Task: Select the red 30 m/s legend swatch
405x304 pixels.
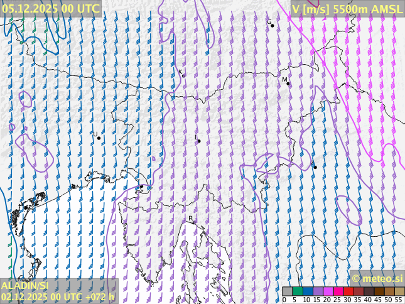Action: coord(348,291)
